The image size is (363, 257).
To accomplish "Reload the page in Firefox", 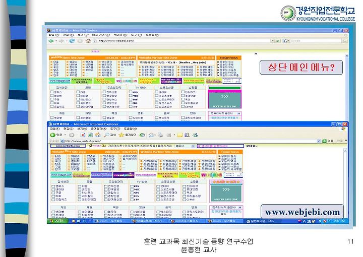I will pyautogui.click(x=72, y=41).
